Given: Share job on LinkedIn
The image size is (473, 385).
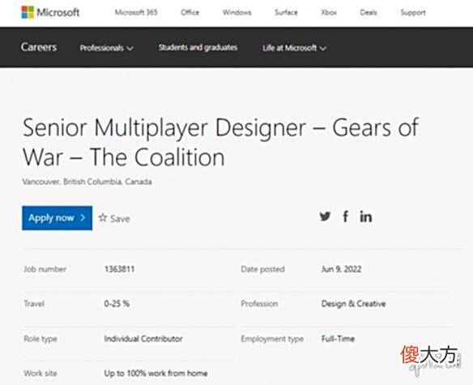Looking at the screenshot, I should 365,217.
